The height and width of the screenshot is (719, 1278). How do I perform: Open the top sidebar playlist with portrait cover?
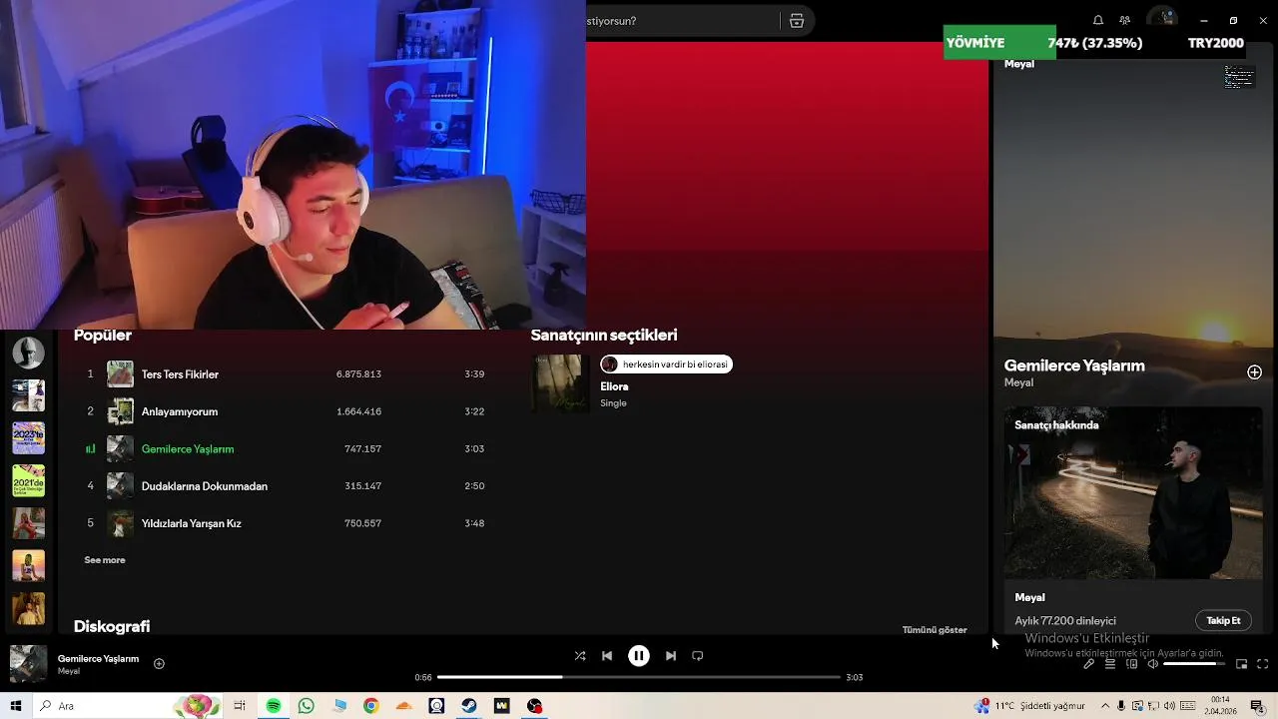[28, 353]
